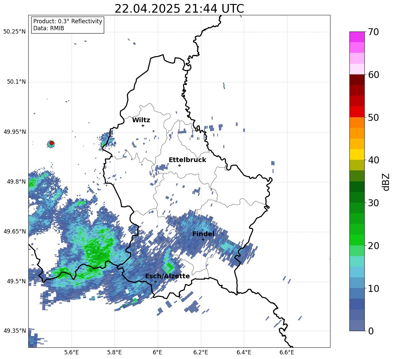
Task: Click the 60 colorbar tick label
Action: click(x=373, y=74)
